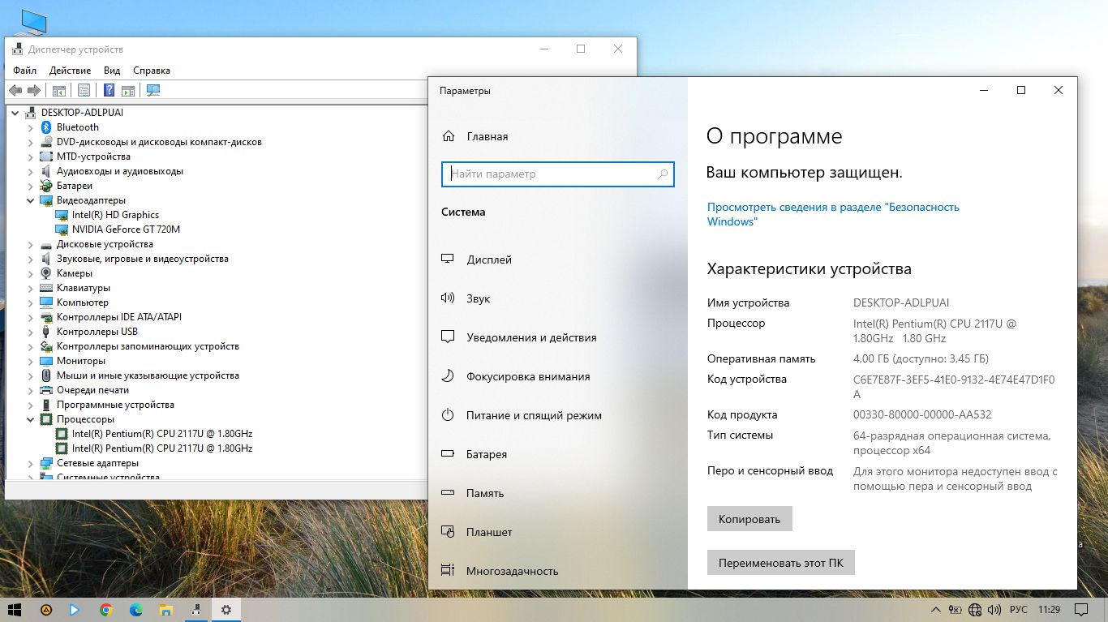Open the Безопасность Windows details link

(x=833, y=214)
